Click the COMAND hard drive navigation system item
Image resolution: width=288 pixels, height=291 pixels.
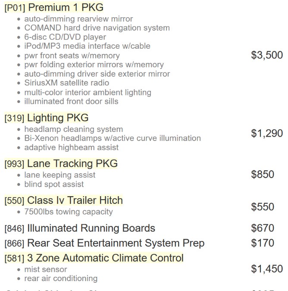(x=97, y=28)
